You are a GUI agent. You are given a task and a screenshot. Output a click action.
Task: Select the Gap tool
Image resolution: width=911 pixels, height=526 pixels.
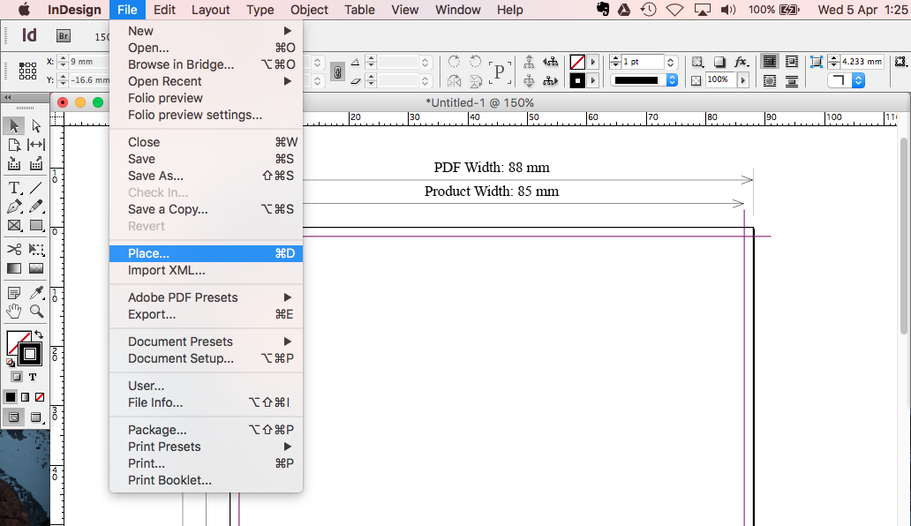click(x=36, y=145)
